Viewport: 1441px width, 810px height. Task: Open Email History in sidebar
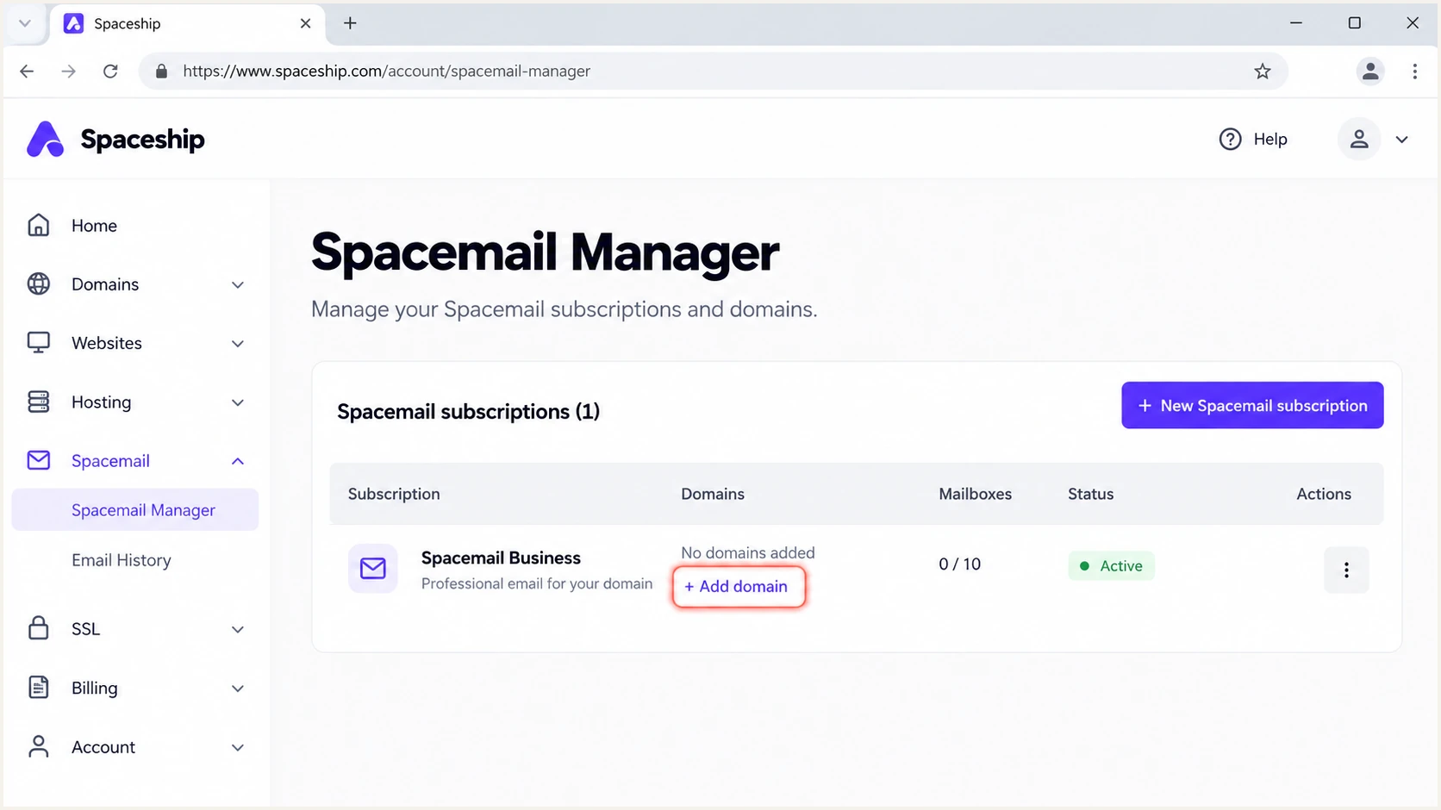click(122, 560)
